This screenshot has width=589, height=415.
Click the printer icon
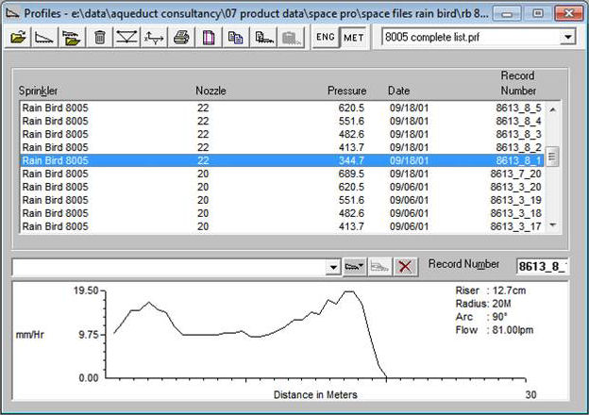(181, 37)
